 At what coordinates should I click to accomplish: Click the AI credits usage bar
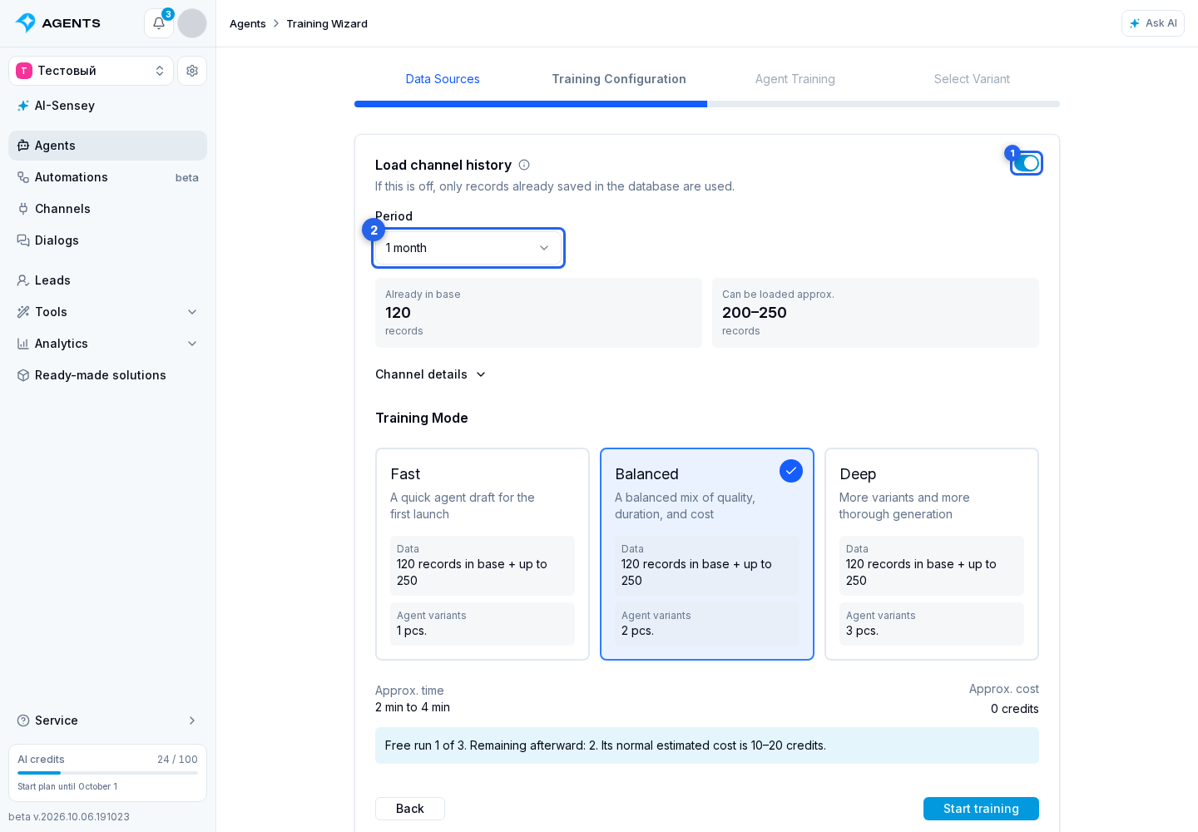[107, 773]
